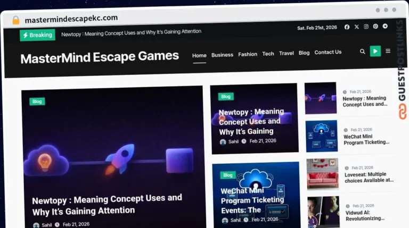Image resolution: width=409 pixels, height=228 pixels.
Task: Open the Travel menu item
Action: pyautogui.click(x=287, y=53)
